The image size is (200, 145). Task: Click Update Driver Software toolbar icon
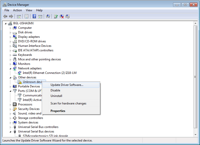click(56, 16)
